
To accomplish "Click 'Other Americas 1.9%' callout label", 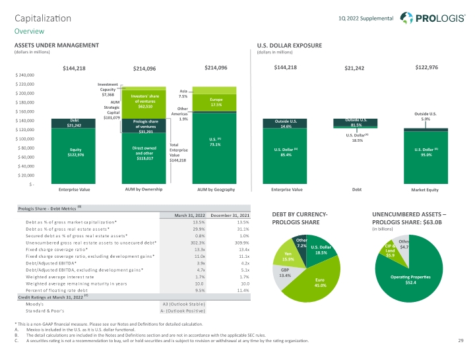I will click(x=179, y=114).
